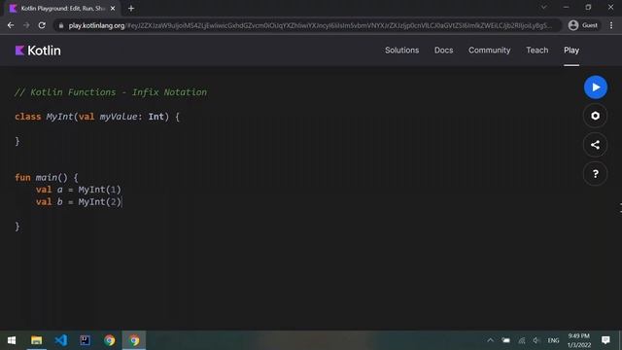Go forward in browser history

(26, 25)
